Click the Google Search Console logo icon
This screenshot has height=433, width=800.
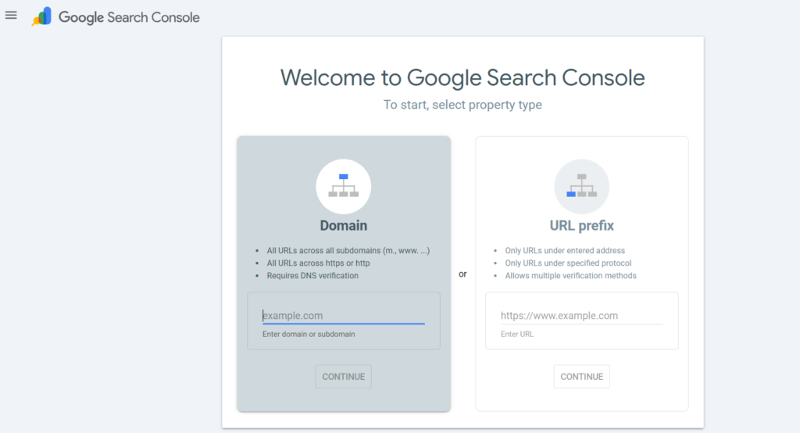pyautogui.click(x=41, y=16)
